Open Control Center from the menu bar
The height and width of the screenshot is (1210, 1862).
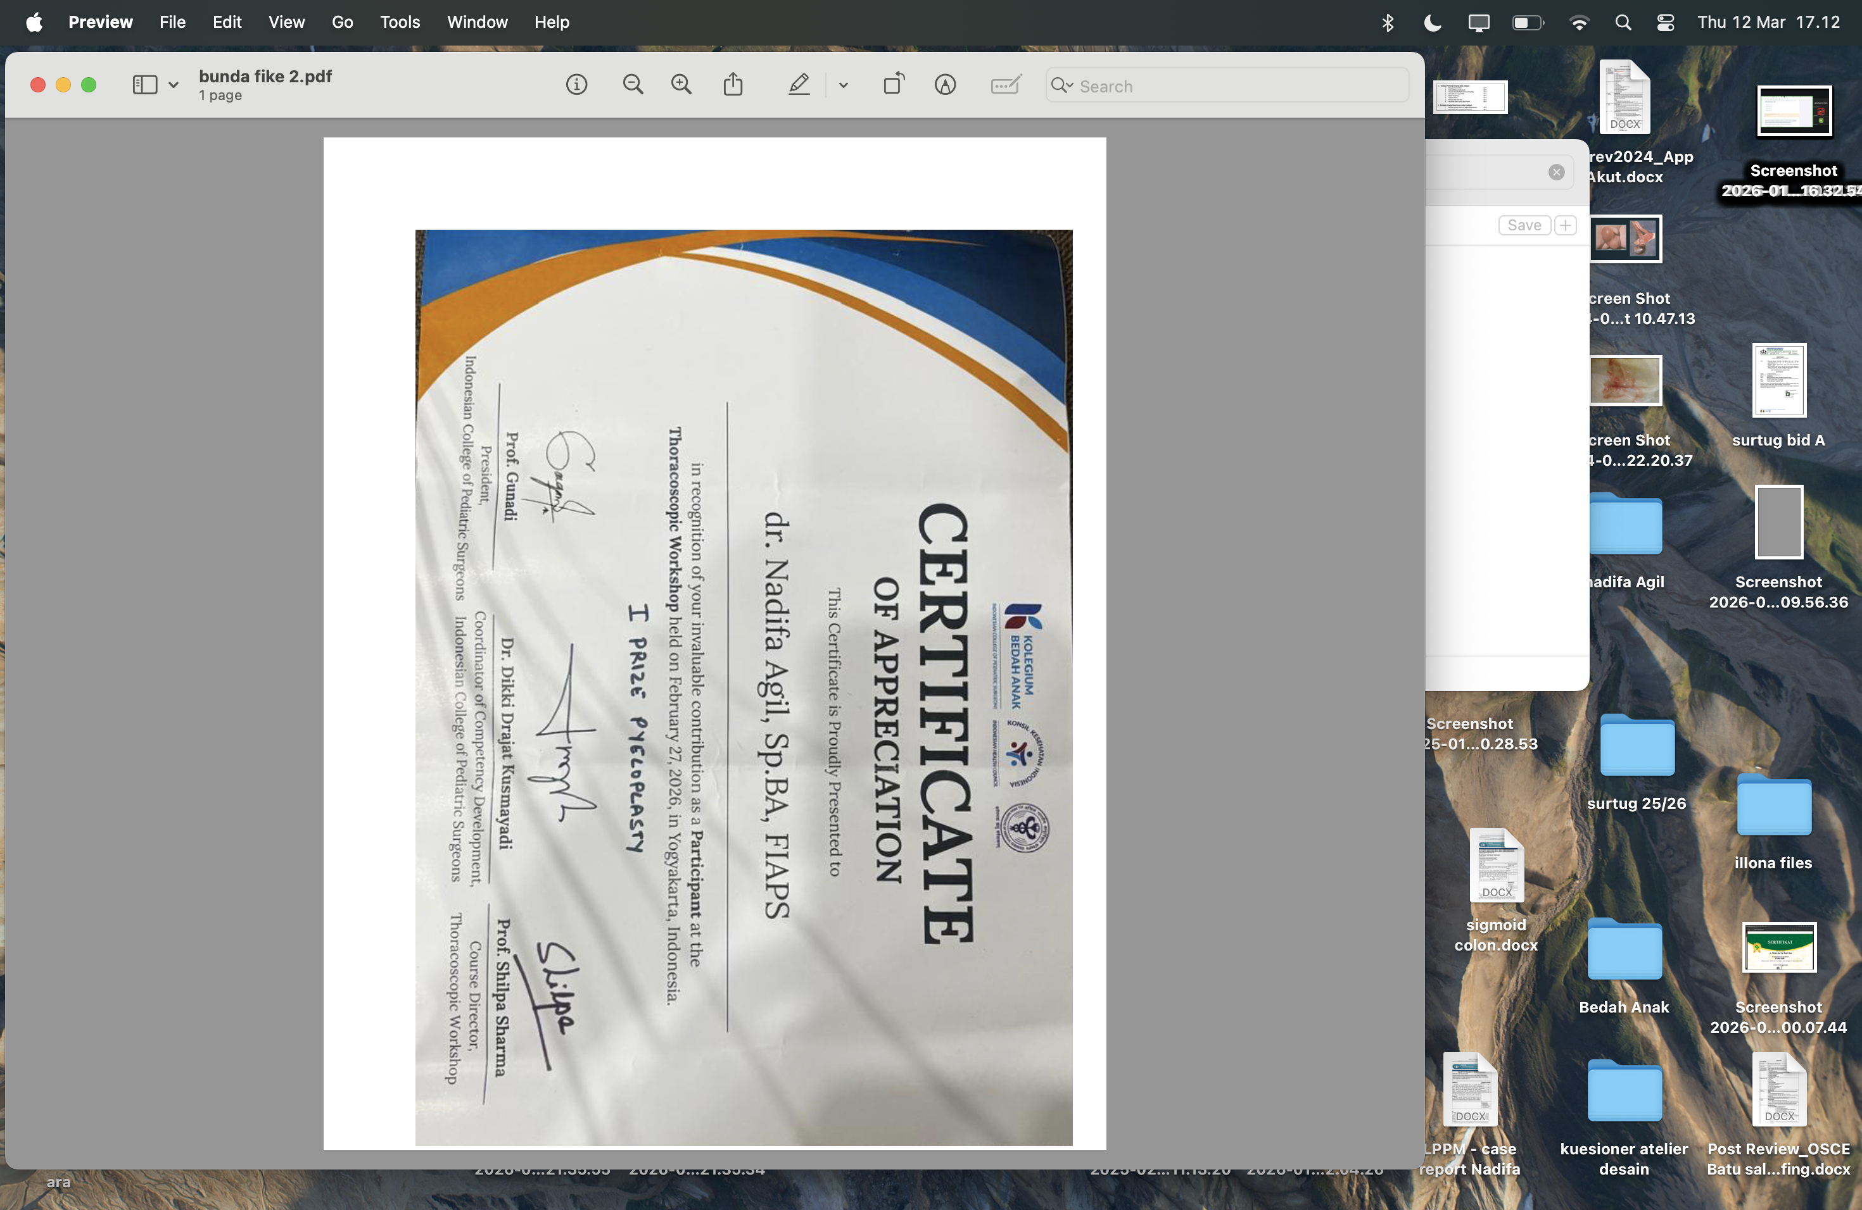pyautogui.click(x=1666, y=23)
